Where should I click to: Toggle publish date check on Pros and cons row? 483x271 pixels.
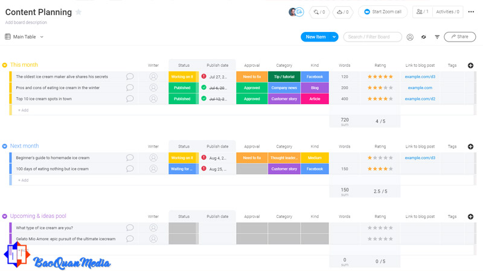[204, 88]
